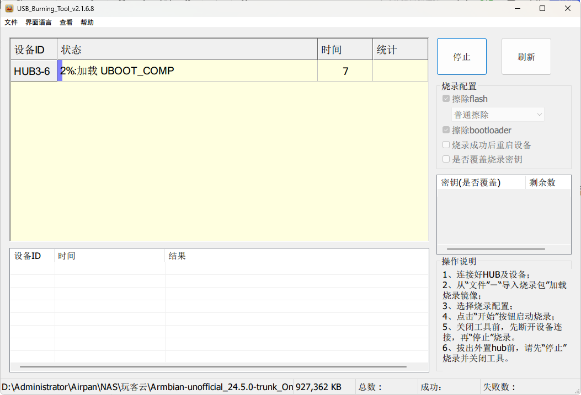Open the 查看 menu

[x=66, y=23]
